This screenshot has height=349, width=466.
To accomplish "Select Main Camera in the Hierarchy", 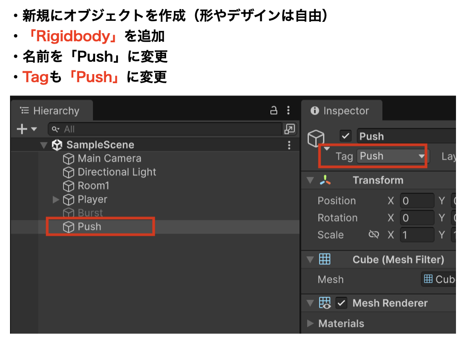I will [x=109, y=159].
